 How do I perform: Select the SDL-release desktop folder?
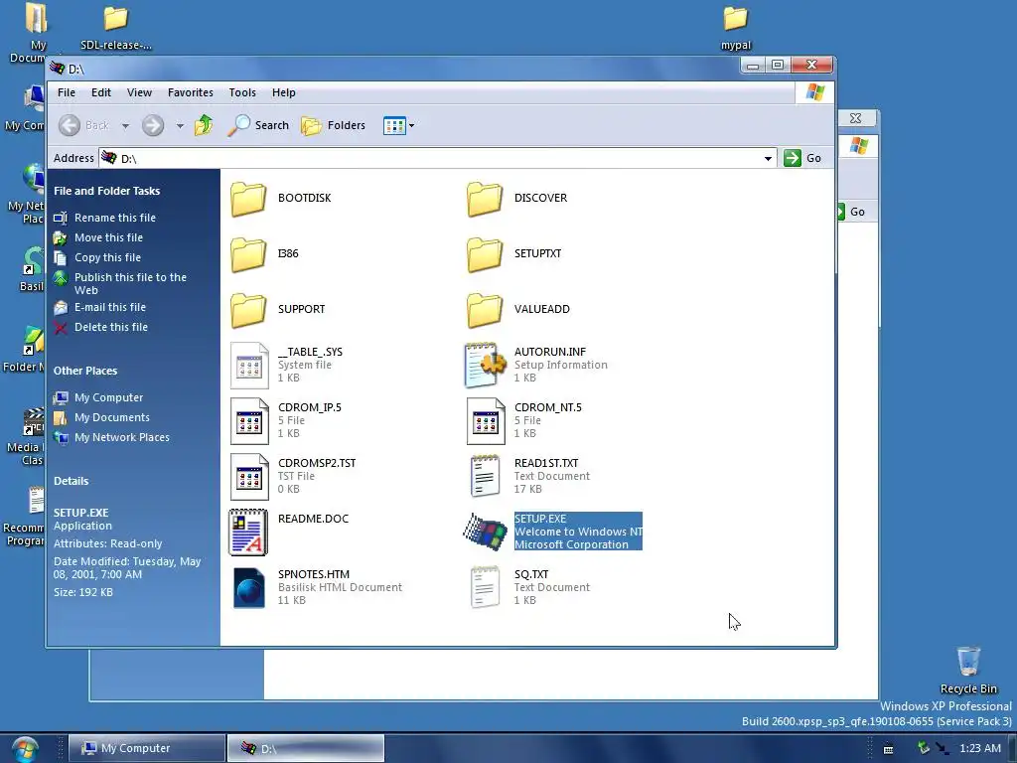[115, 27]
